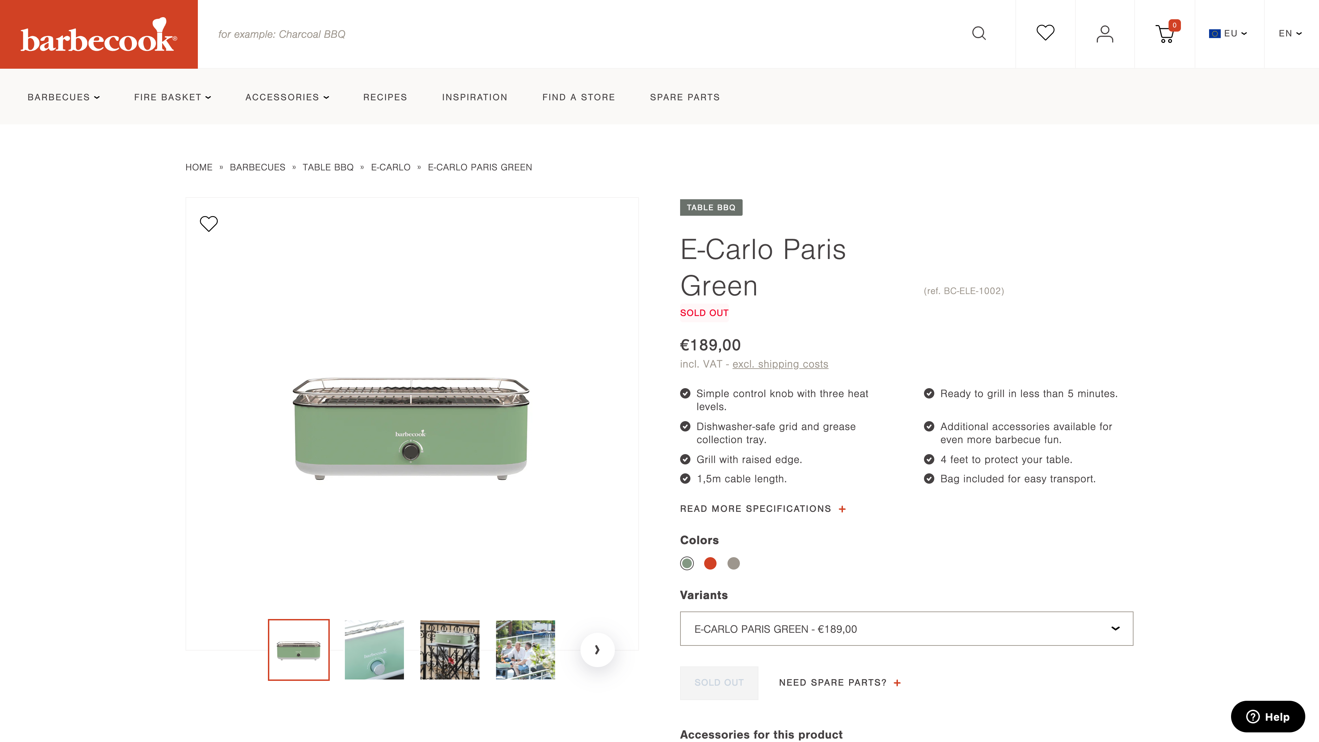
Task: Expand Read More Specifications
Action: 763,508
